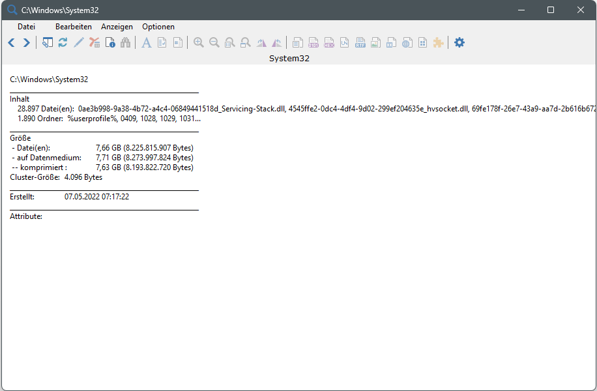Maximize the window

coord(551,10)
